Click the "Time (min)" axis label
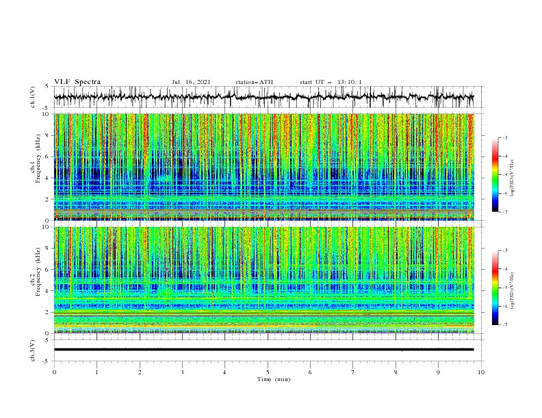The width and height of the screenshot is (542, 418). coord(274,379)
